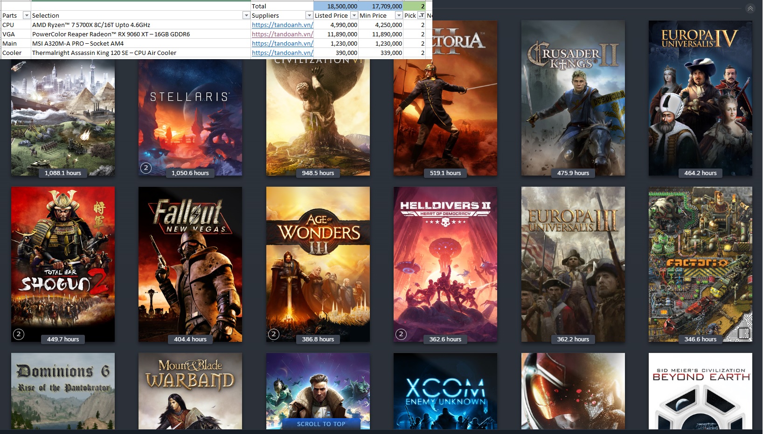Open Helldivers II game tile
Image resolution: width=763 pixels, height=434 pixels.
[x=445, y=264]
